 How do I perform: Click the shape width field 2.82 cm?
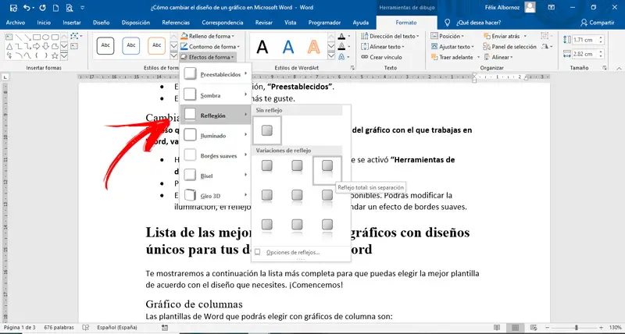584,54
